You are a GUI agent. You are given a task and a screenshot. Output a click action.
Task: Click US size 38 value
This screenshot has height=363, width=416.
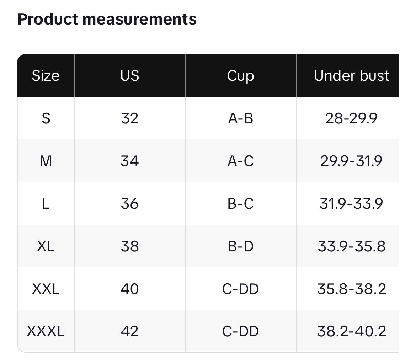[x=129, y=246]
